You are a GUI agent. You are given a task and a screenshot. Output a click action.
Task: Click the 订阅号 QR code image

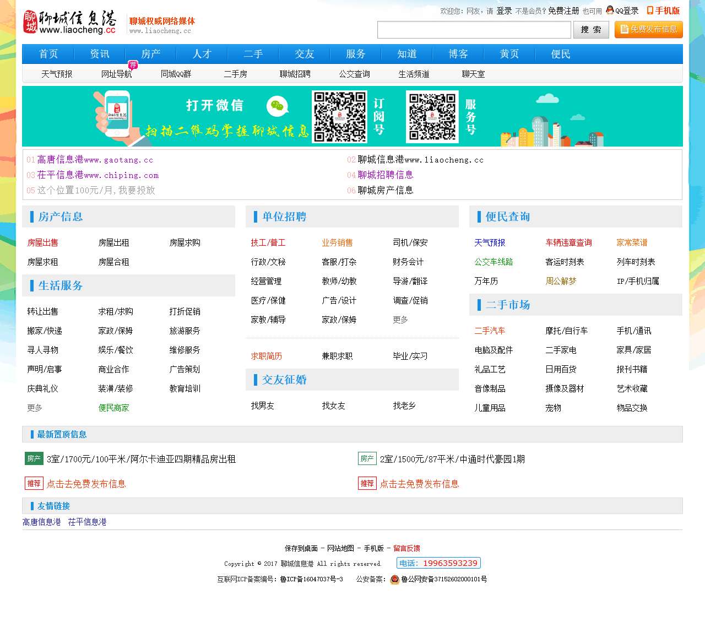[340, 117]
